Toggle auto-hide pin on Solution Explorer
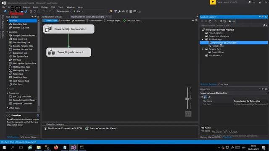 pos(263,17)
